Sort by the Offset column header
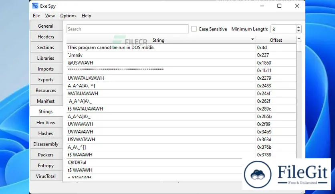 (276, 40)
